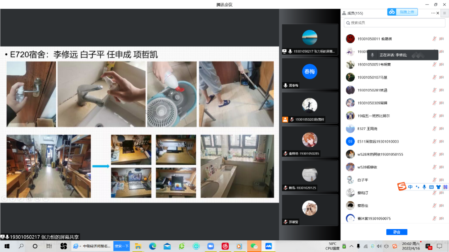Open the Windows Start menu
Image resolution: width=449 pixels, height=252 pixels.
click(6, 246)
